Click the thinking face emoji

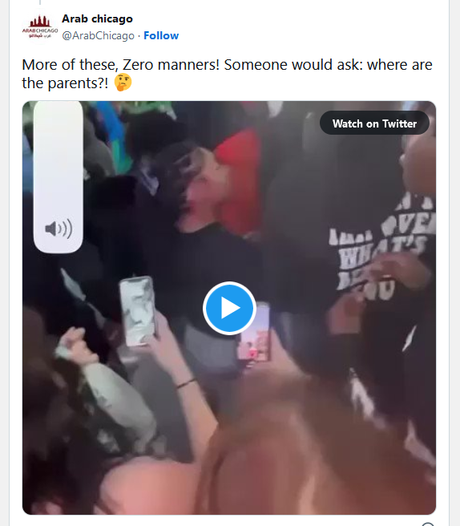(x=123, y=82)
